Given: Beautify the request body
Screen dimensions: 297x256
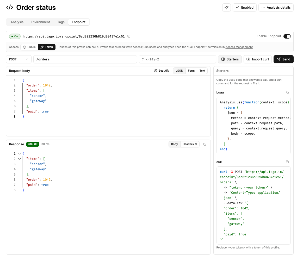Looking at the screenshot, I should [162, 71].
